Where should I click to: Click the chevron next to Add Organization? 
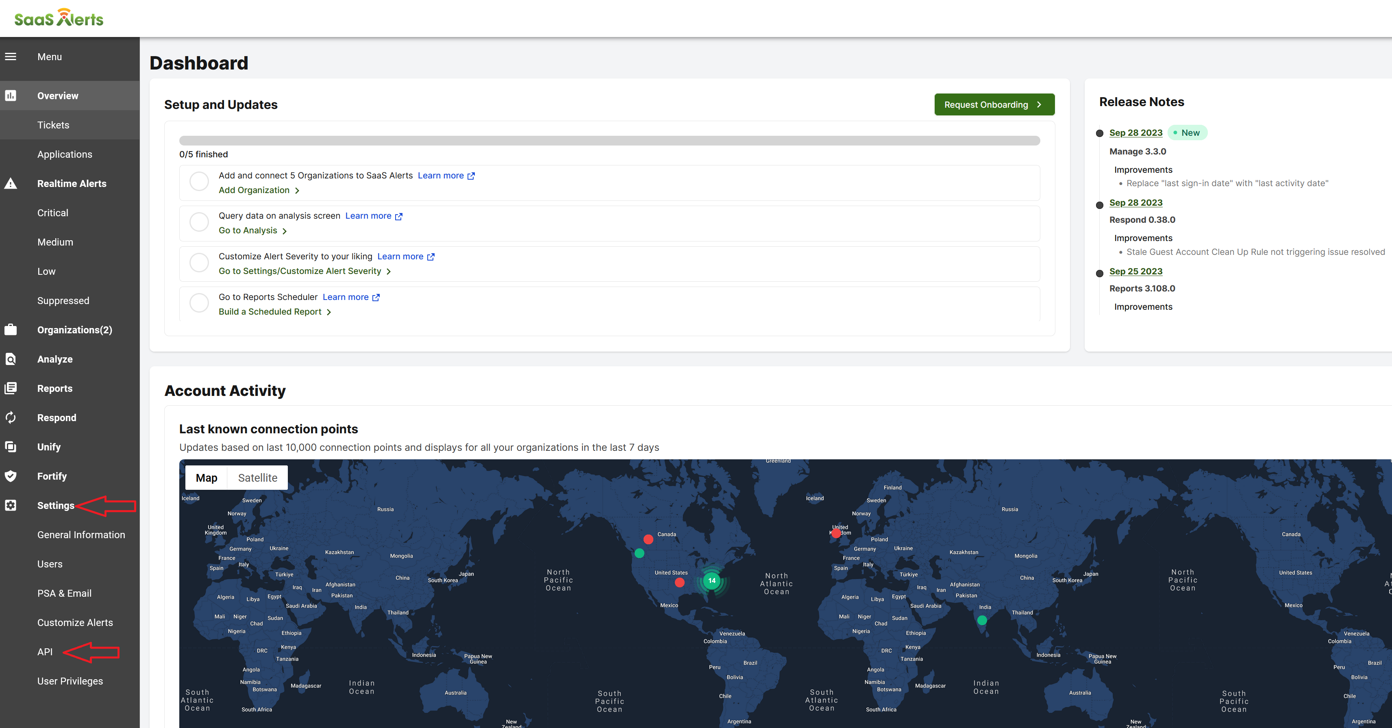[x=297, y=191]
